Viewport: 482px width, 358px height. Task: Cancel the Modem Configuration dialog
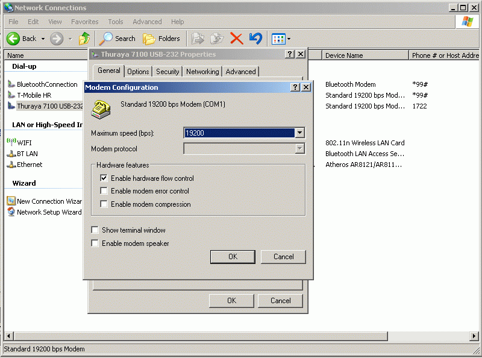coord(283,257)
